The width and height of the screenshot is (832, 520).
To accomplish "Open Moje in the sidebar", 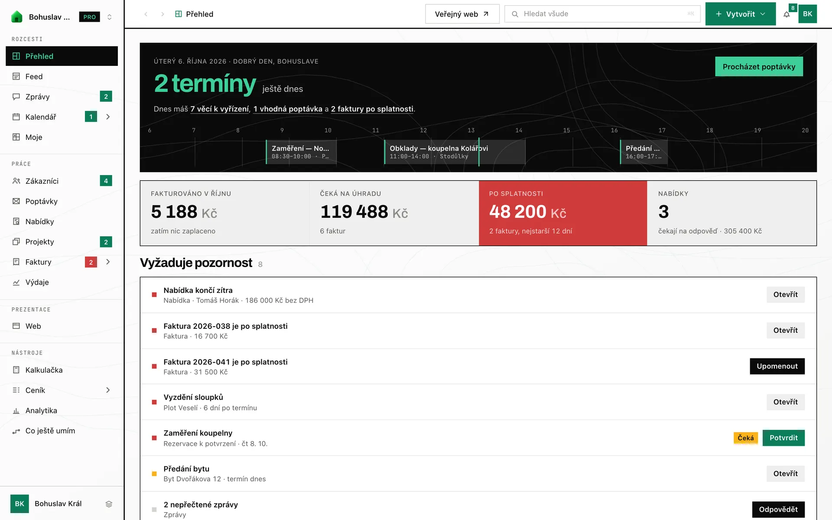I will tap(62, 137).
